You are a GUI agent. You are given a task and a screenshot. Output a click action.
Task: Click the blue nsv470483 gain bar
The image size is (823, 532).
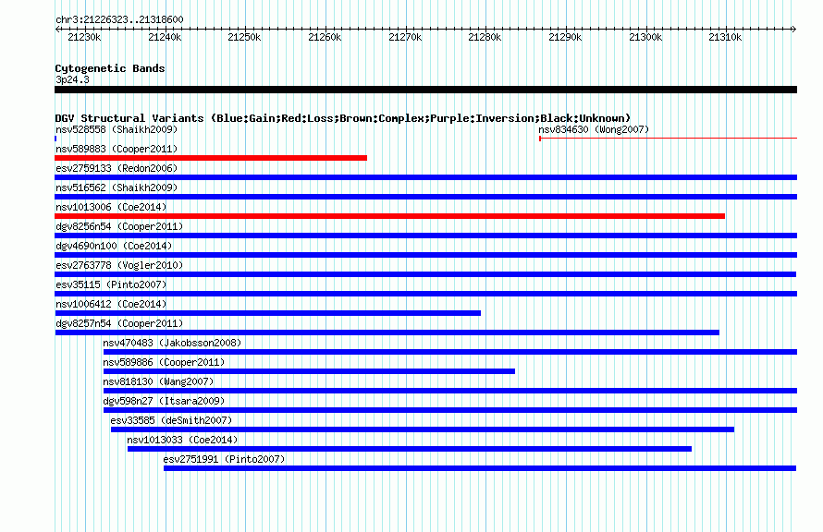click(450, 352)
